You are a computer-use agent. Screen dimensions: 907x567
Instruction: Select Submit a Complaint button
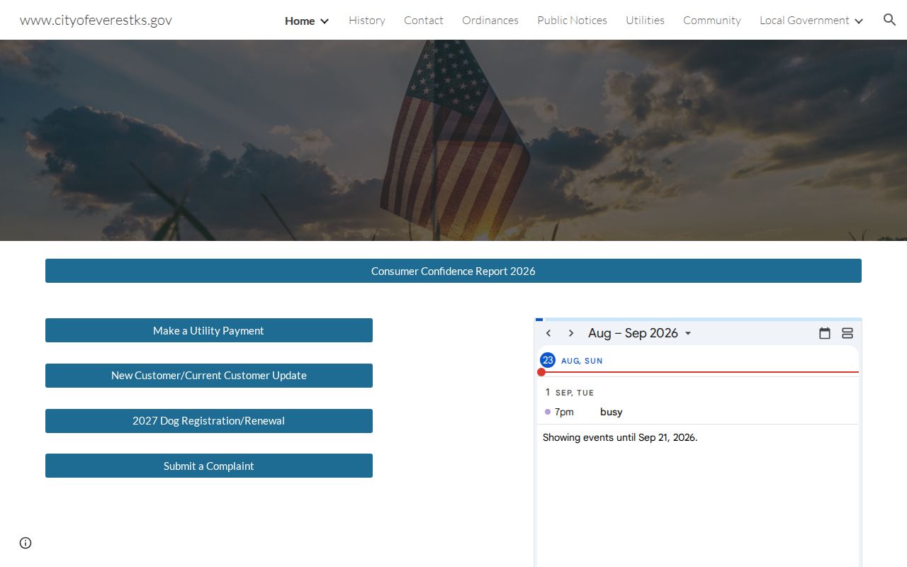tap(209, 466)
